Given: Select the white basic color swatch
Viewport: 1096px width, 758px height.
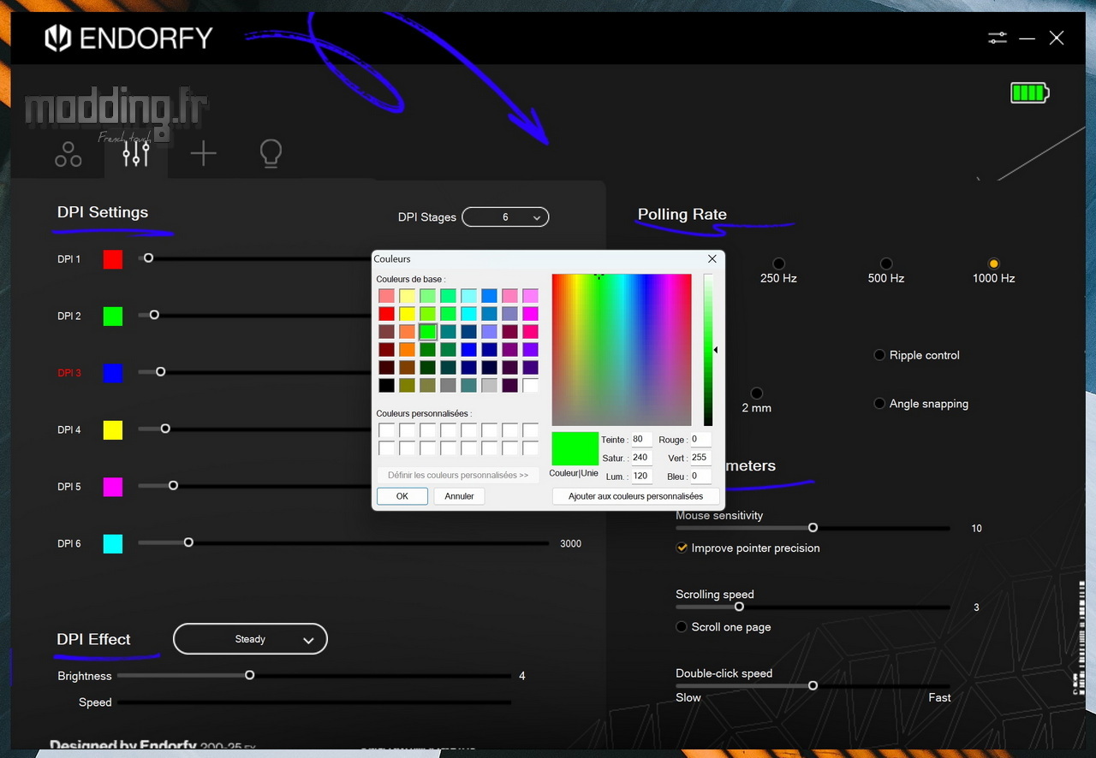Looking at the screenshot, I should 531,386.
